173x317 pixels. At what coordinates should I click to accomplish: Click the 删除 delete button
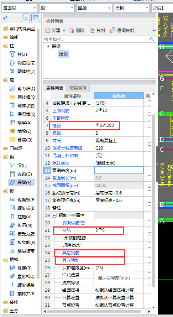pyautogui.click(x=77, y=31)
